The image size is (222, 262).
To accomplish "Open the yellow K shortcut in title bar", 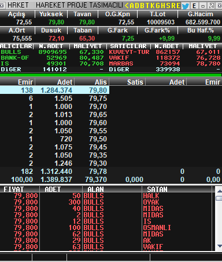I will [153, 5].
